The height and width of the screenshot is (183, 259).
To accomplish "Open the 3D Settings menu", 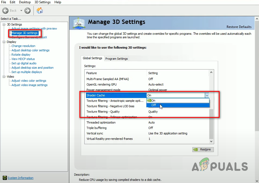I will tap(42, 2).
